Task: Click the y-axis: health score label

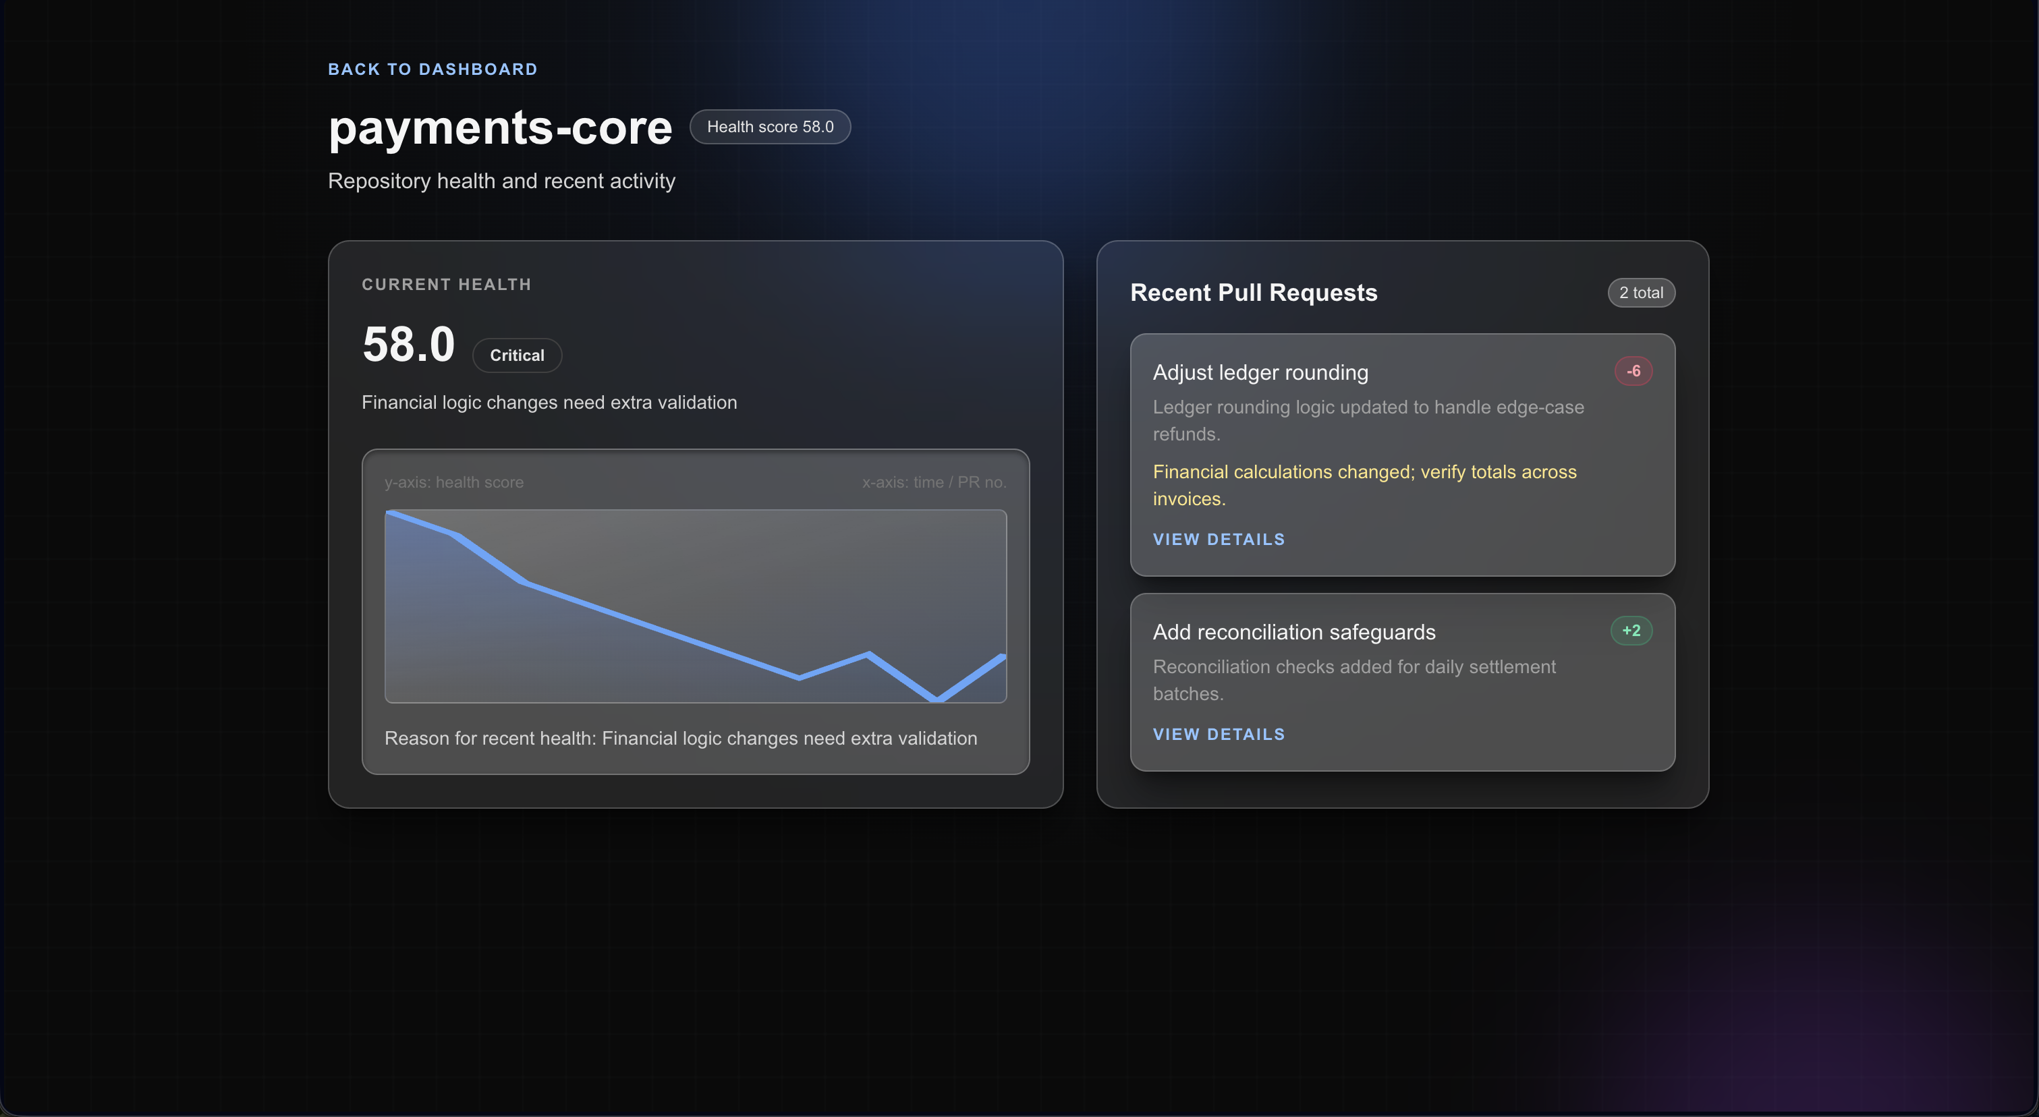Action: pyautogui.click(x=453, y=482)
